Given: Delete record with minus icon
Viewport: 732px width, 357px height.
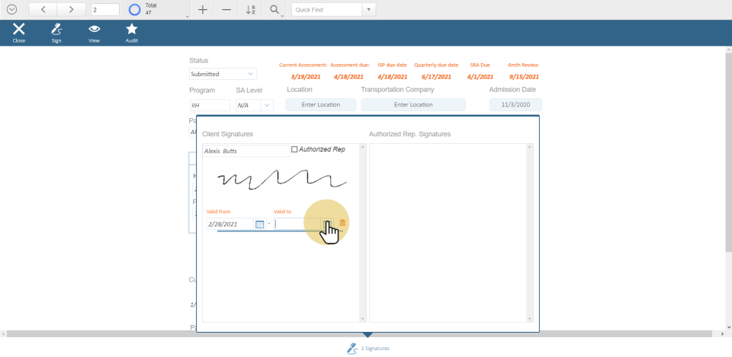Looking at the screenshot, I should click(x=226, y=10).
